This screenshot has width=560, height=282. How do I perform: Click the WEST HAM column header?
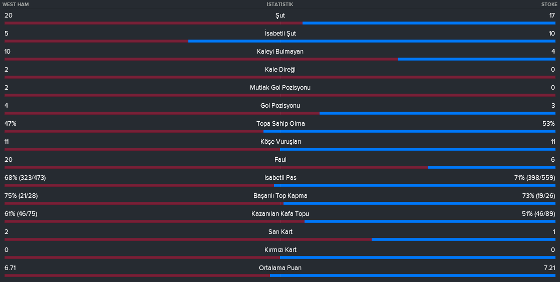pyautogui.click(x=16, y=5)
